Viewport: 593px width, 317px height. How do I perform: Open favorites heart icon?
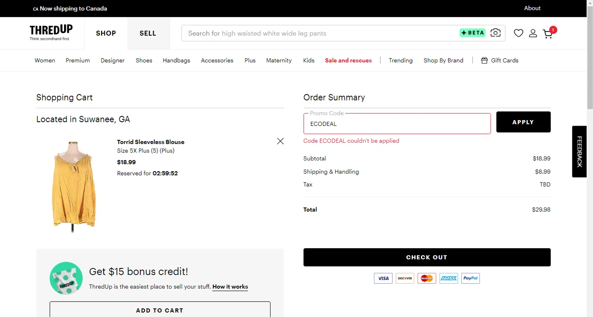coord(518,33)
